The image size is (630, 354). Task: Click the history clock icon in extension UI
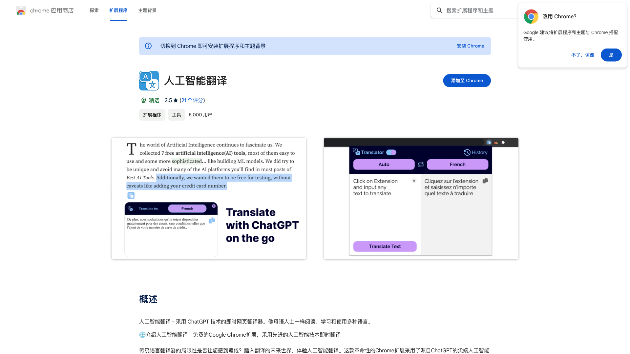[467, 152]
